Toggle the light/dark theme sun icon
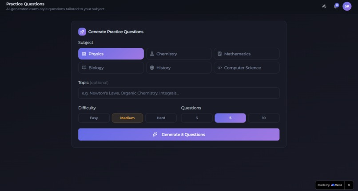The height and width of the screenshot is (191, 358). (x=324, y=6)
